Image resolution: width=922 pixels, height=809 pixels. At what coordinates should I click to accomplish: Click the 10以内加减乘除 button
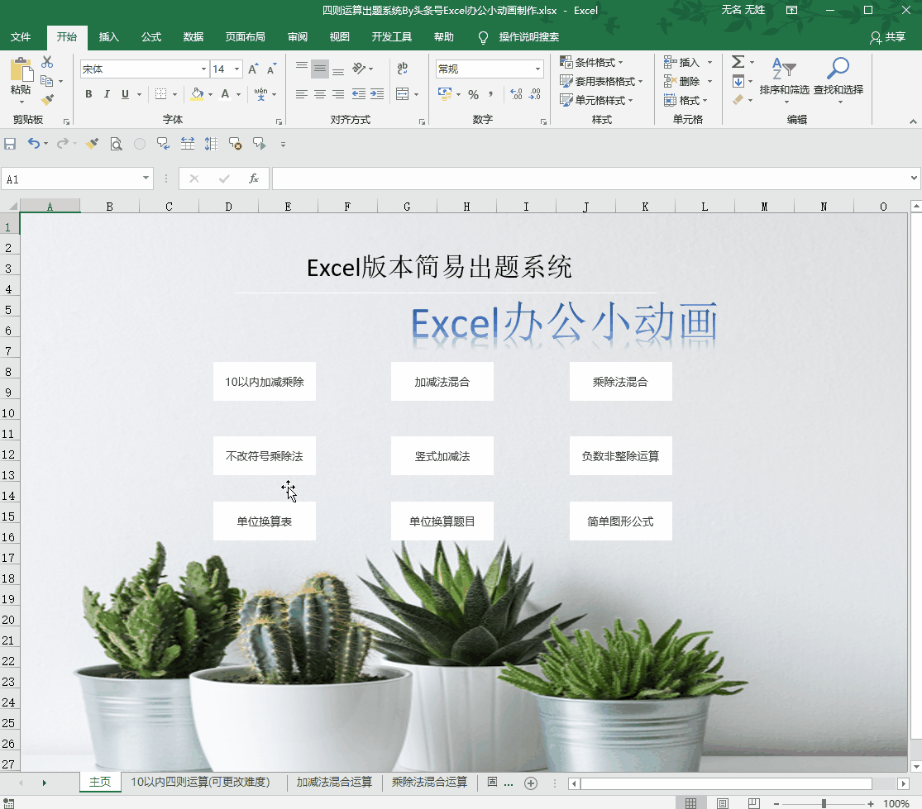(264, 382)
